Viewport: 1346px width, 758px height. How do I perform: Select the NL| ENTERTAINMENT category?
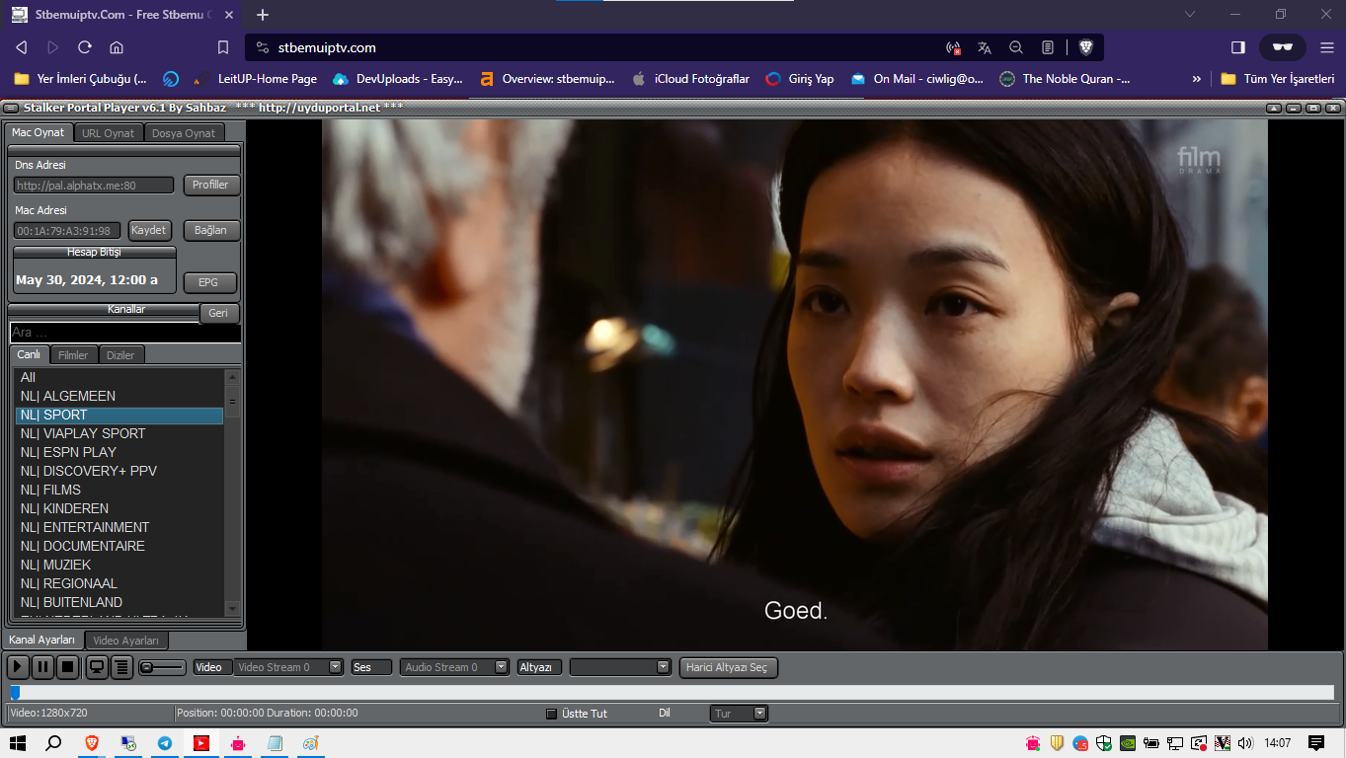[x=119, y=527]
